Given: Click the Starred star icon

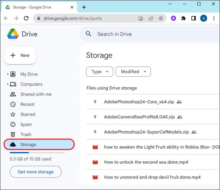Looking at the screenshot, I should pyautogui.click(x=13, y=114).
